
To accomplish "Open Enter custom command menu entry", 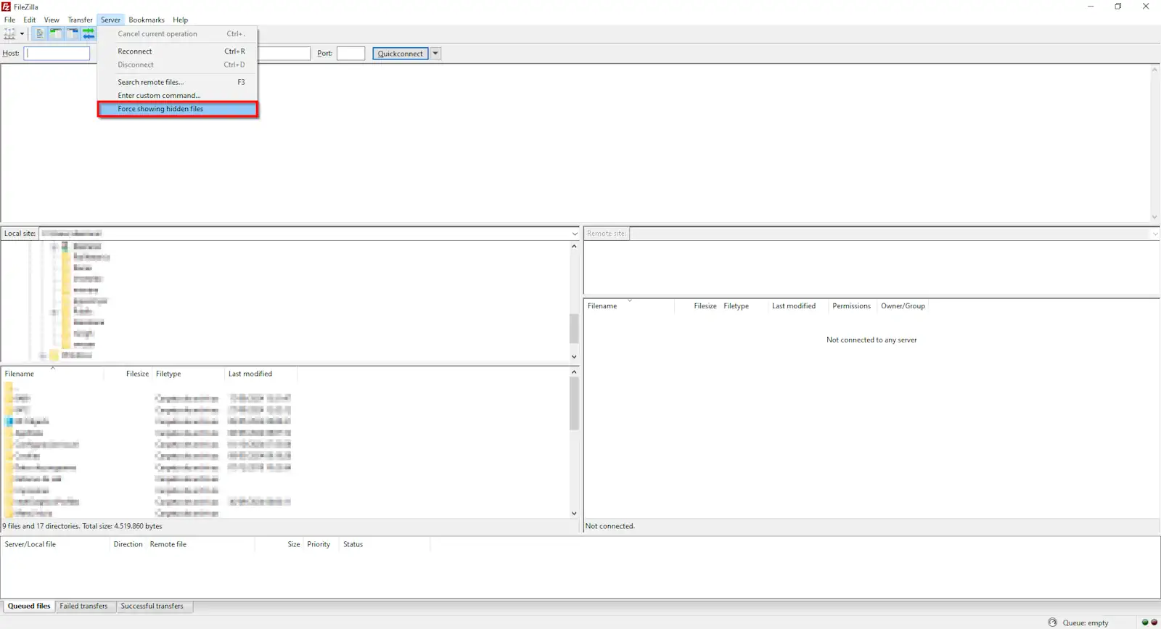I will click(159, 96).
